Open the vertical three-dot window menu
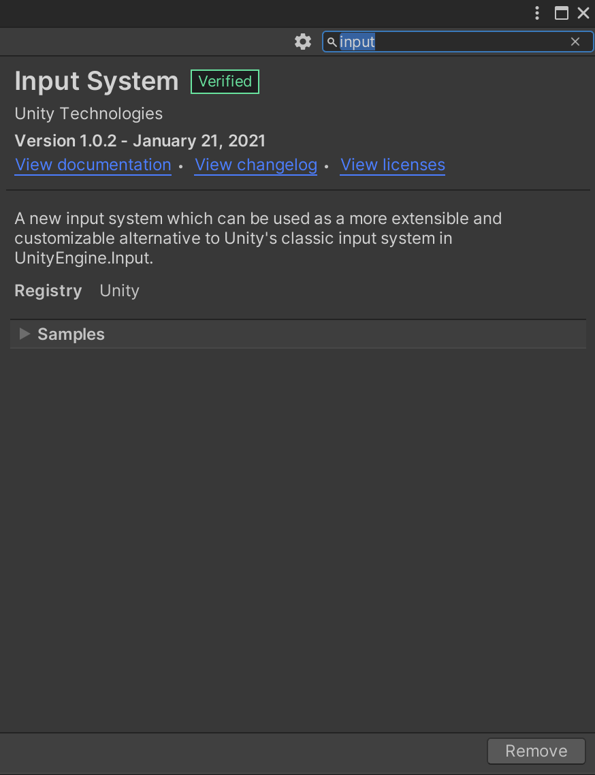595x775 pixels. pos(536,14)
